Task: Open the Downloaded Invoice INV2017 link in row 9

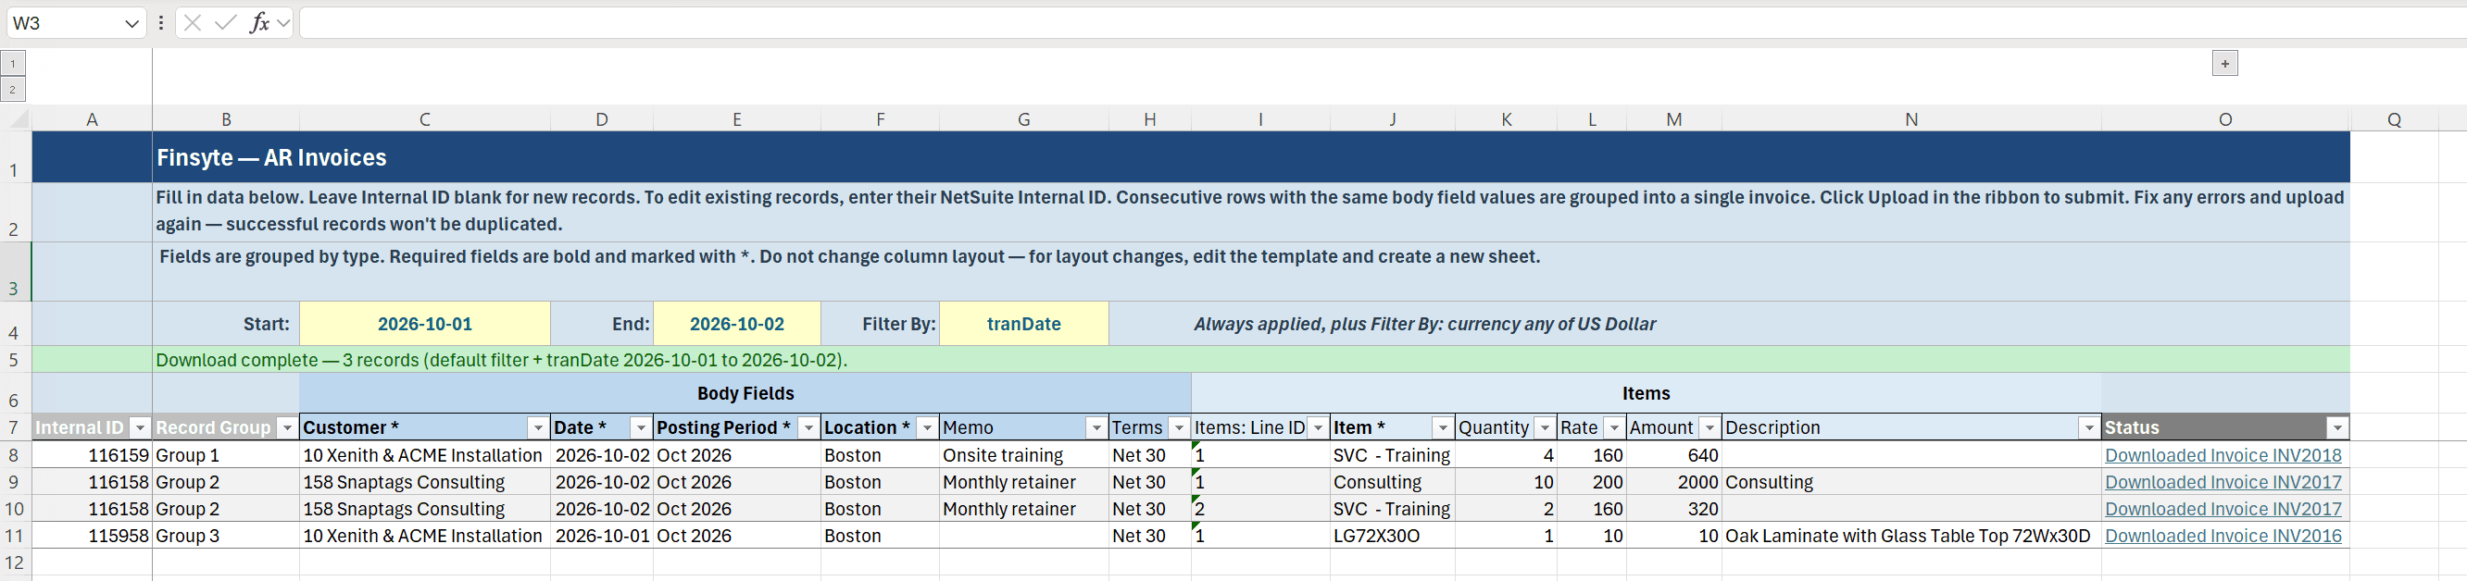Action: pos(2223,482)
